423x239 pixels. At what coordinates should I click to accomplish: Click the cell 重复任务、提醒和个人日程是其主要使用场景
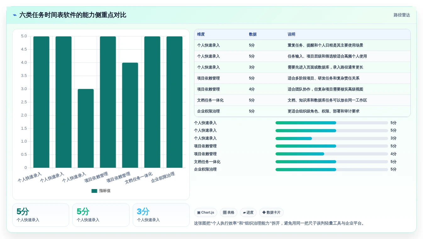tap(325, 45)
